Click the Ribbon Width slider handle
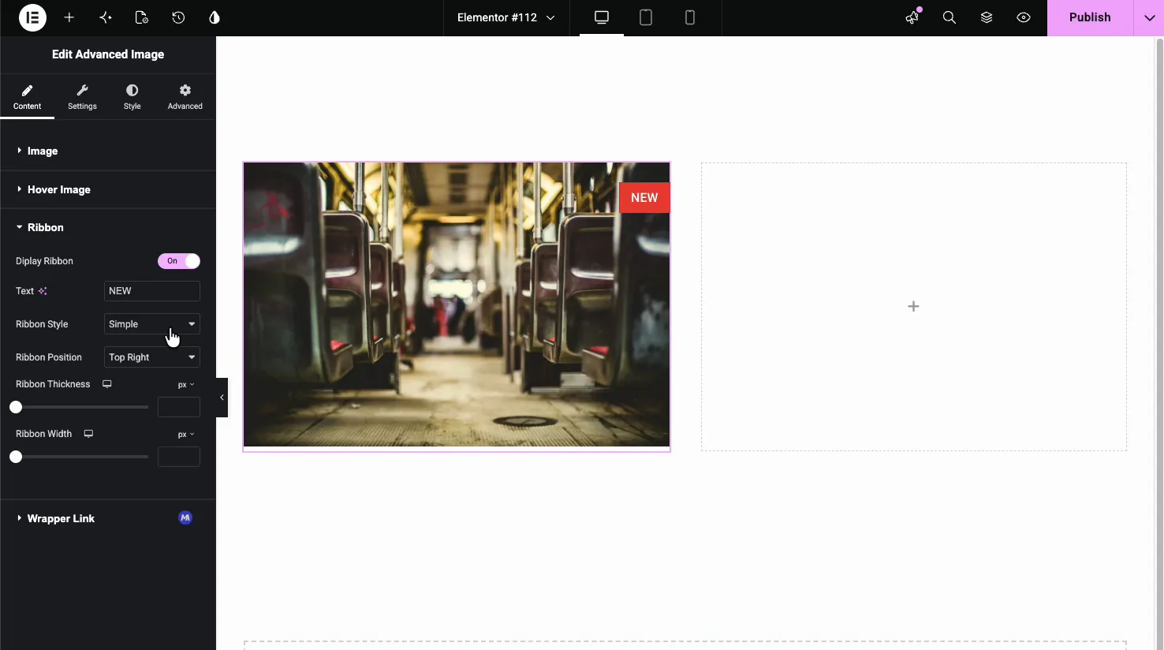 point(16,457)
